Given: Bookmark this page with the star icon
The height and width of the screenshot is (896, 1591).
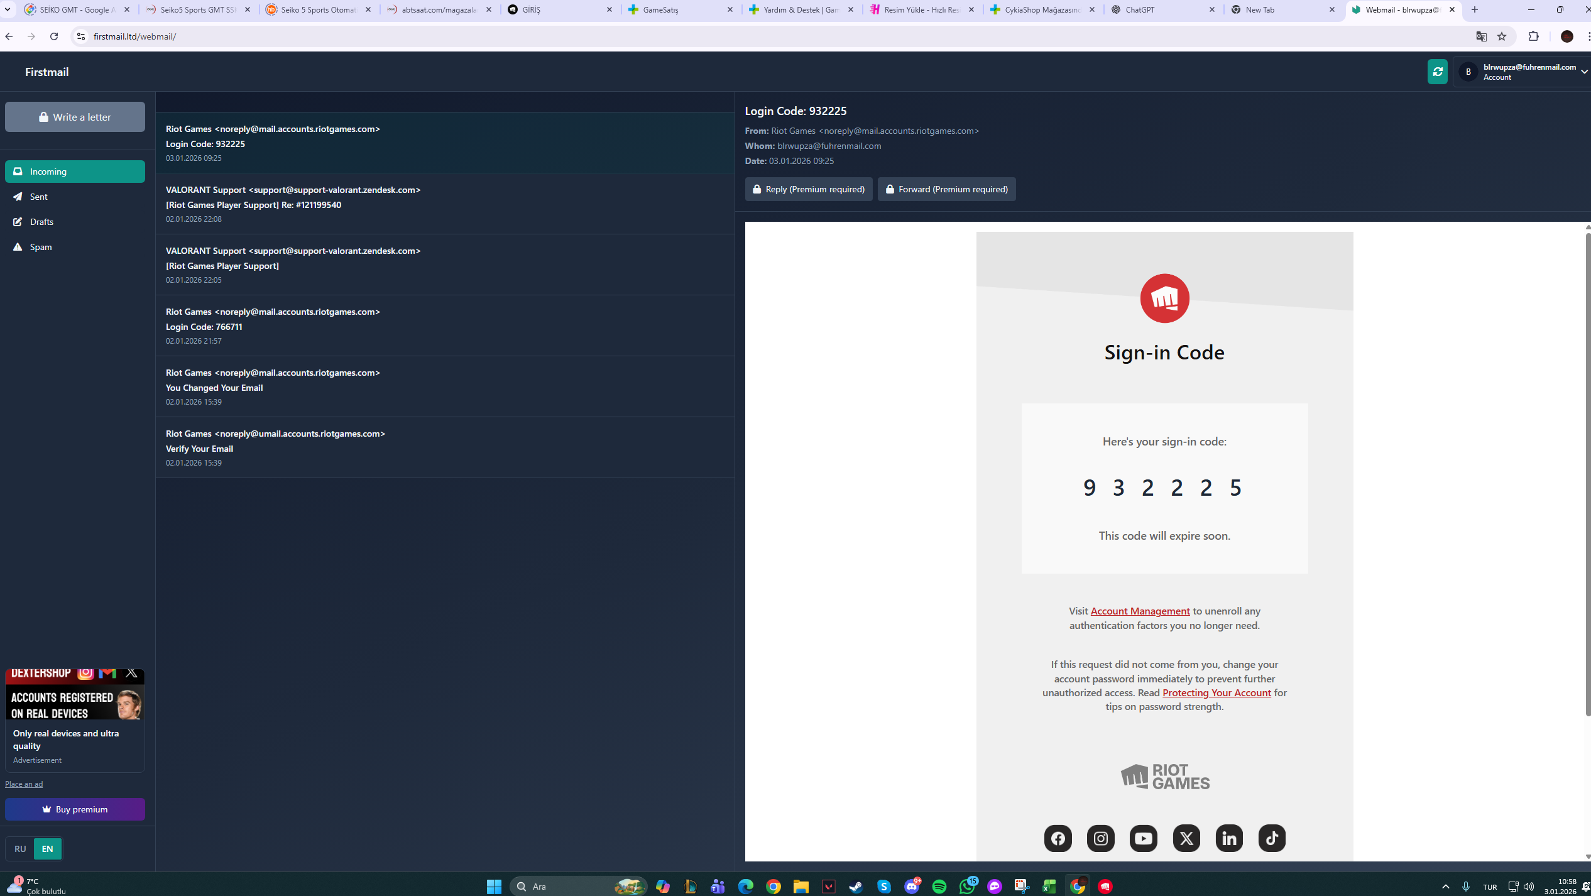Looking at the screenshot, I should point(1502,36).
